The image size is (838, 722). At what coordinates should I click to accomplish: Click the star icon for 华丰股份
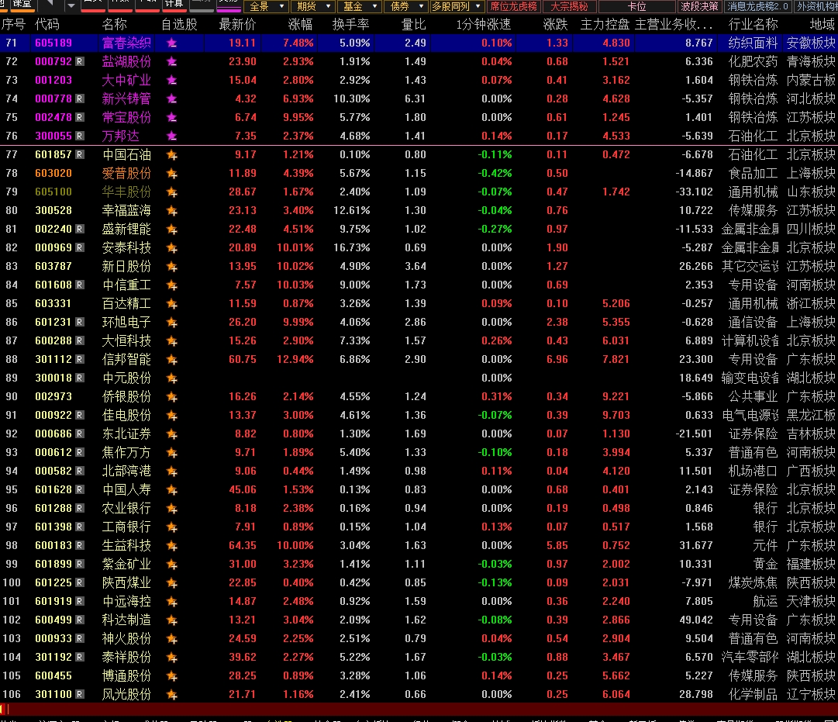171,192
